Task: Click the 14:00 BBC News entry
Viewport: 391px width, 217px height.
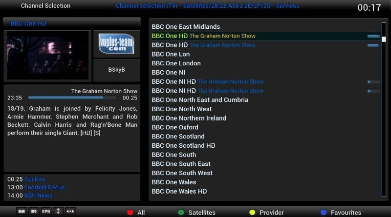Action: pyautogui.click(x=30, y=196)
